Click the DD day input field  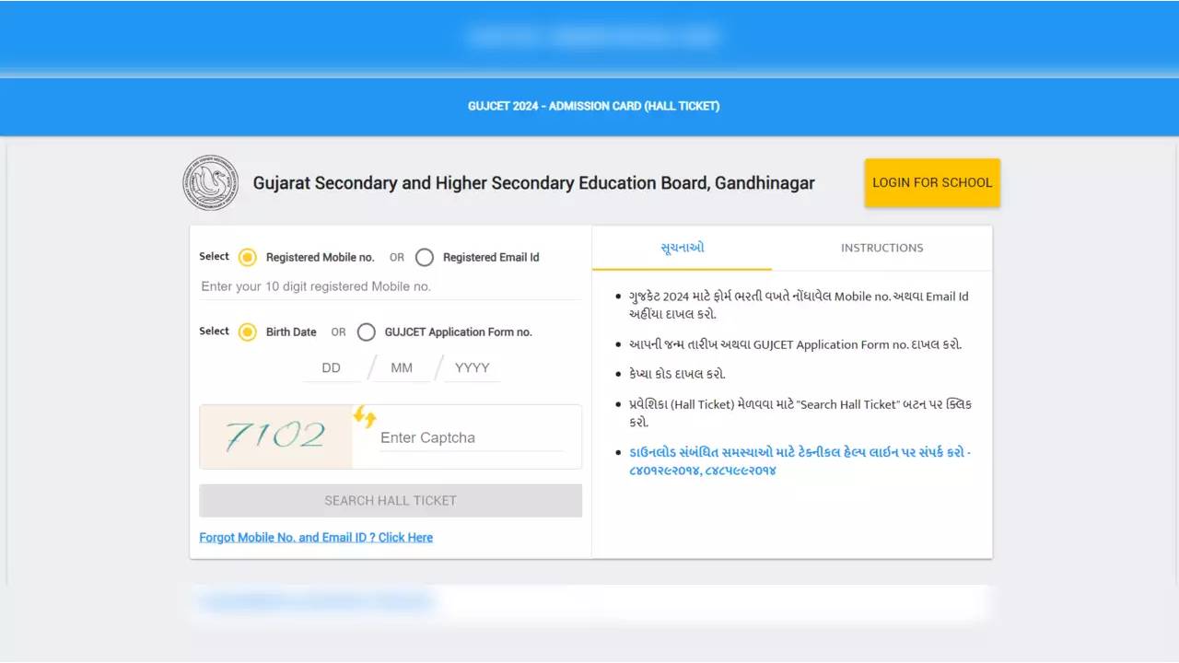click(332, 367)
